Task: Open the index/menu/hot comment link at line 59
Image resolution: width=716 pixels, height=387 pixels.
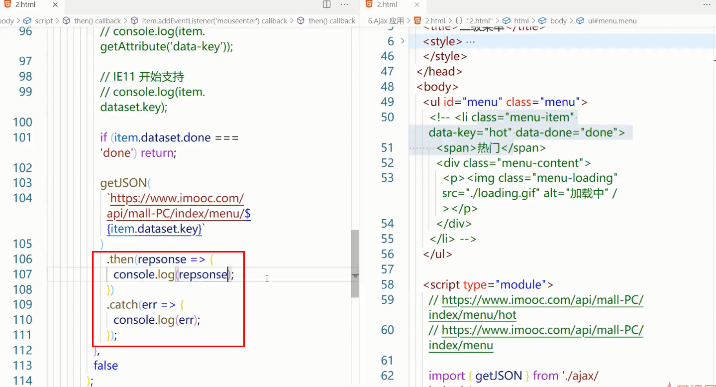Action: (x=536, y=307)
